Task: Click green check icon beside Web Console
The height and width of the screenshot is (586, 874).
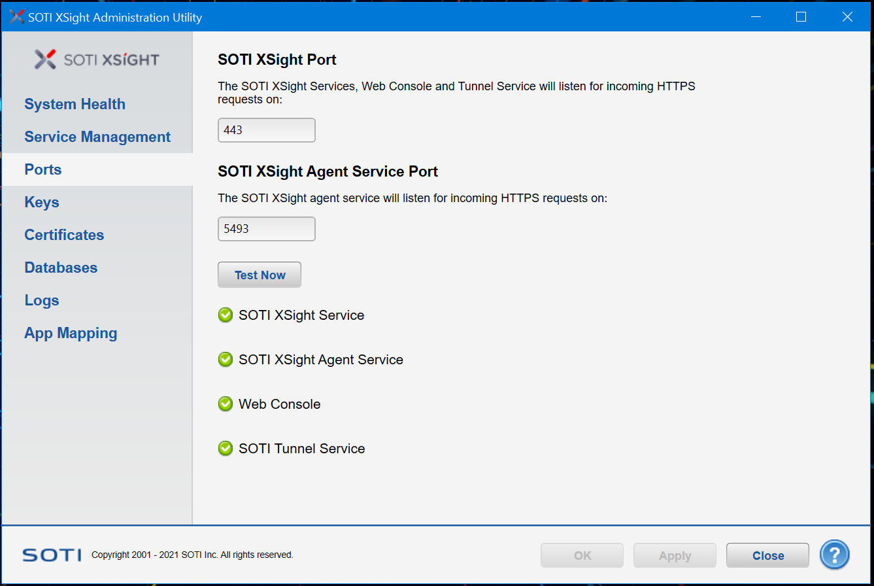Action: click(226, 404)
